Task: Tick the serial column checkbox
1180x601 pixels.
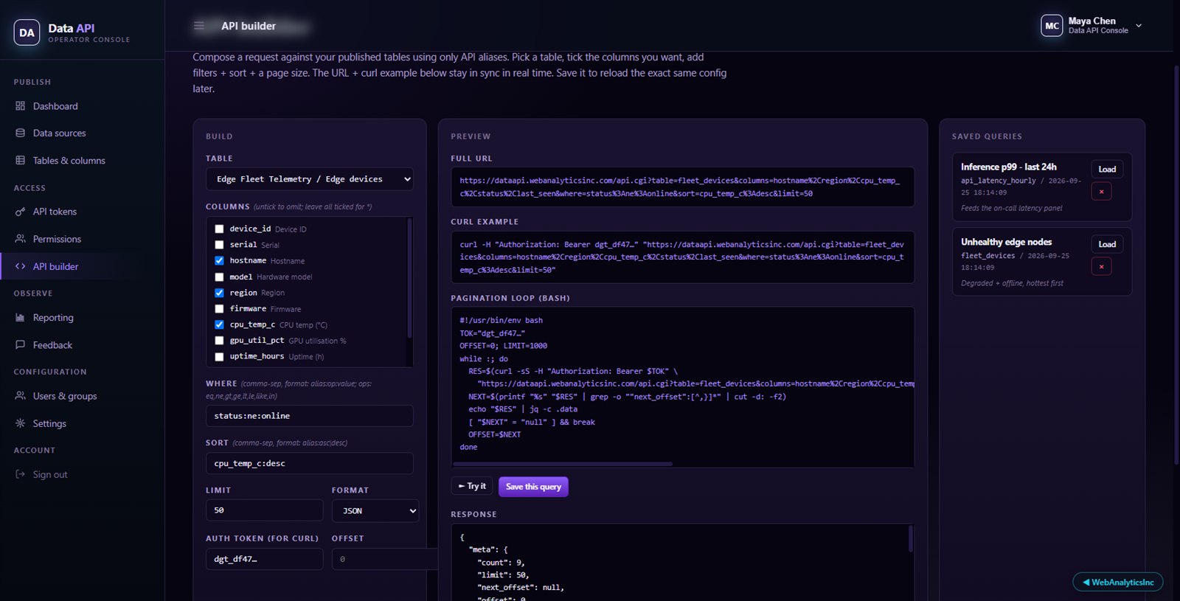Action: (x=219, y=245)
